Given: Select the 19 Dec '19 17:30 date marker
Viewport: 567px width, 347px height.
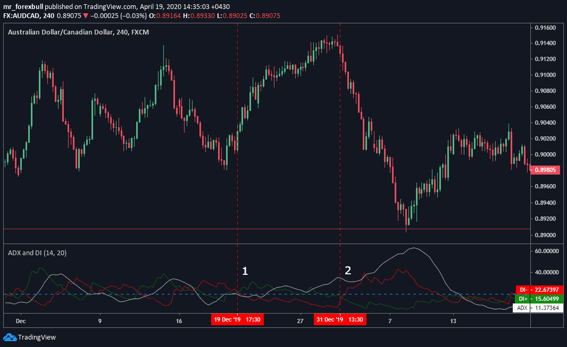Looking at the screenshot, I should 237,321.
